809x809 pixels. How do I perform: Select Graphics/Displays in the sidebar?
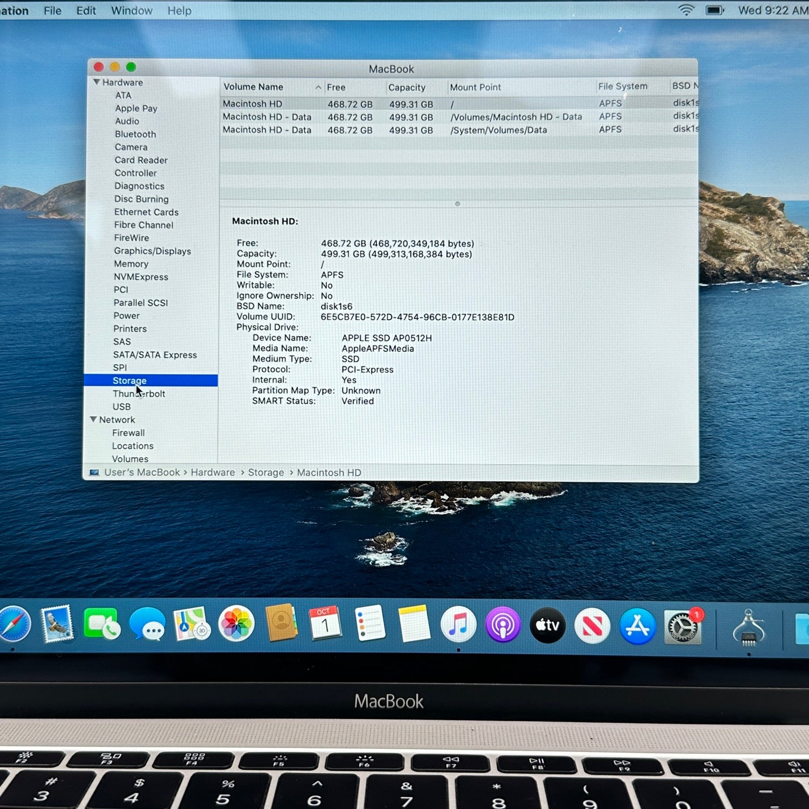tap(152, 251)
